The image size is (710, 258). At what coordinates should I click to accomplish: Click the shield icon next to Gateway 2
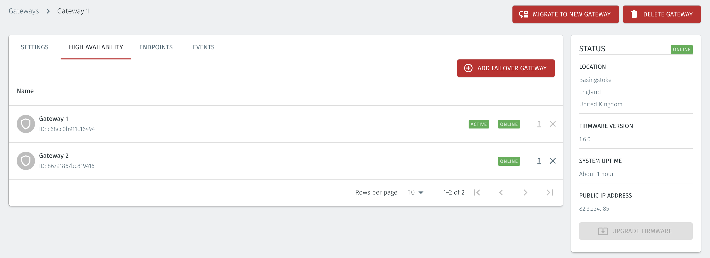(26, 161)
